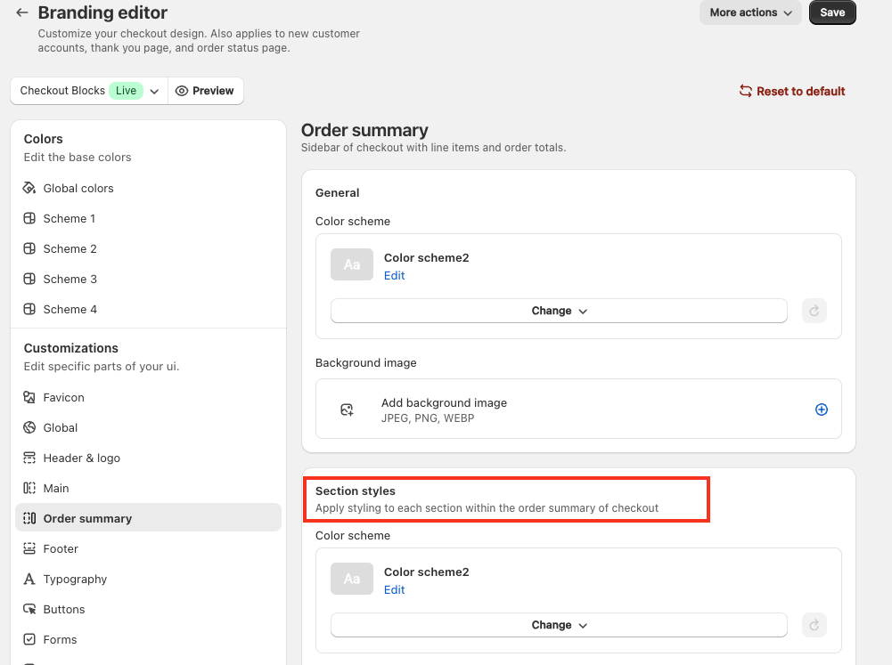Click the reset icon beside General color scheme
The image size is (892, 665).
814,311
